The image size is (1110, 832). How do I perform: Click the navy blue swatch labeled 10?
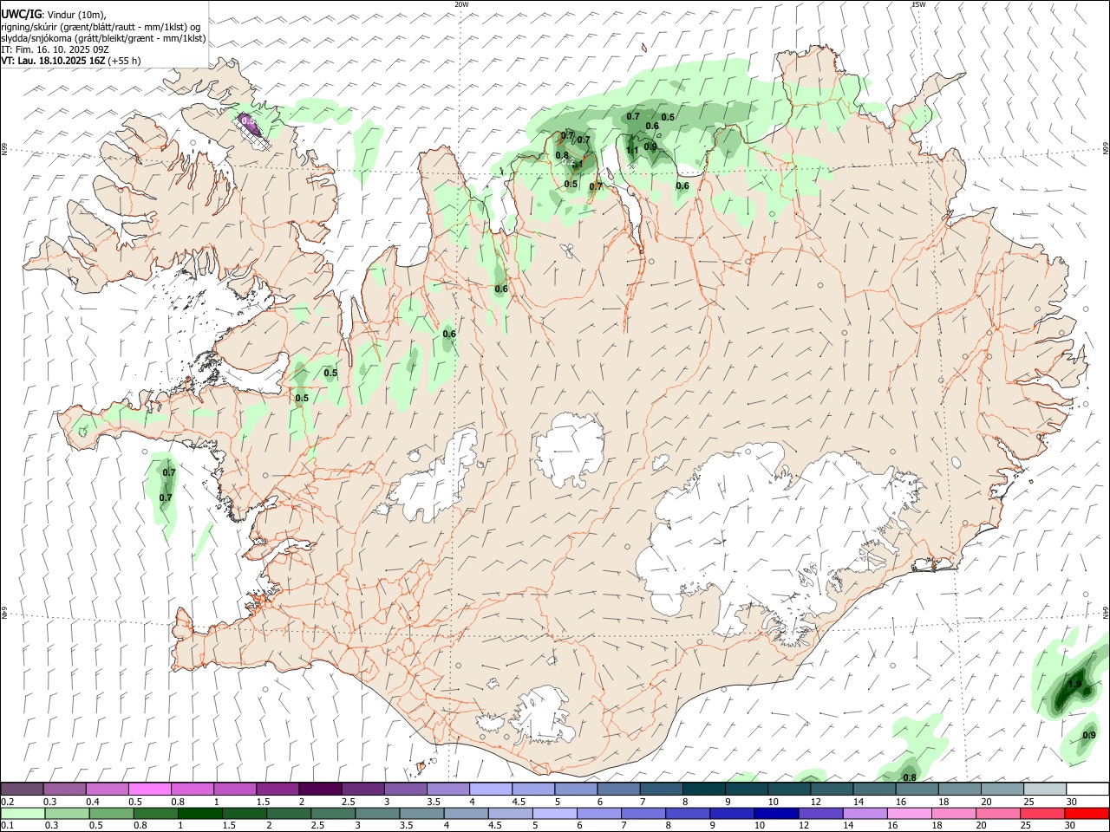pos(776,813)
